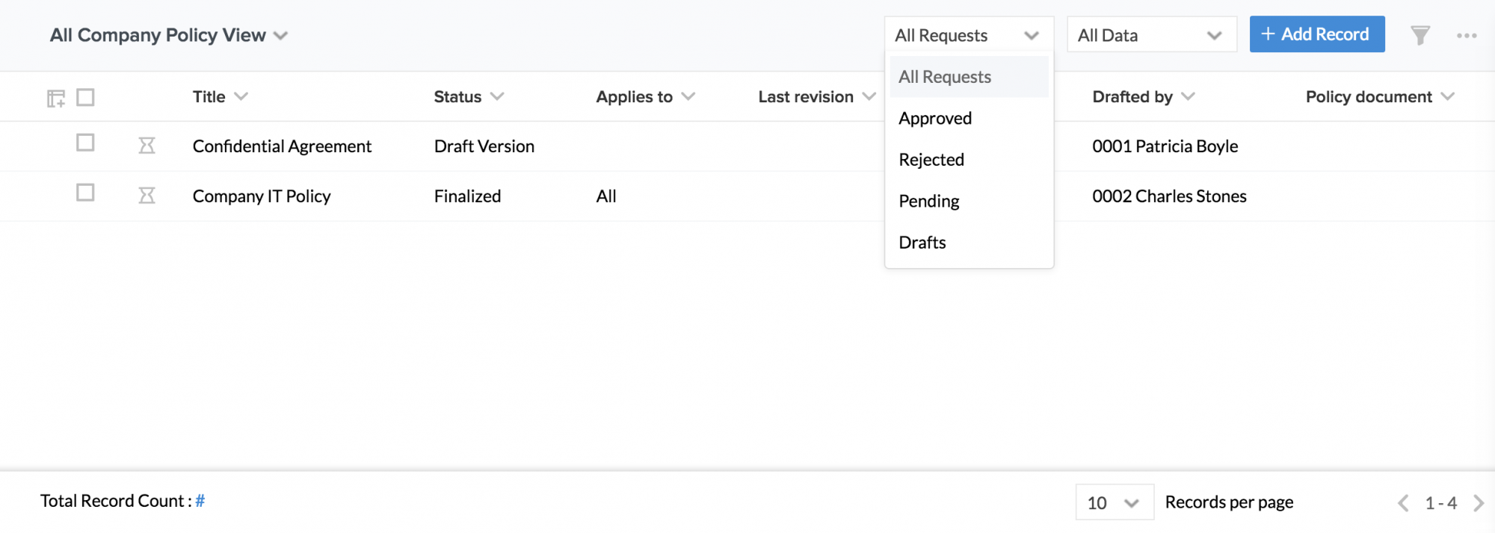The image size is (1495, 533).
Task: Choose Pending in the requests menu
Action: click(x=929, y=201)
